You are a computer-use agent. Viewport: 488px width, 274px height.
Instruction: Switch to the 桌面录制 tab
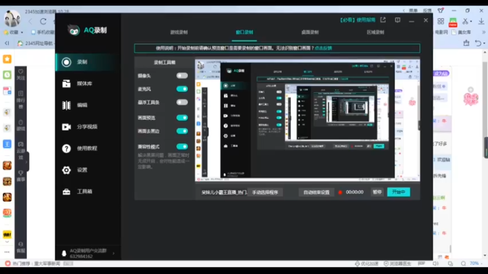tap(310, 32)
